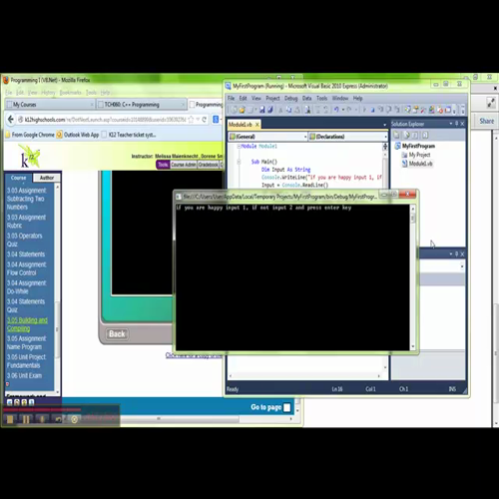Screen dimensions: 499x499
Task: Open Outlook Web App bookmark
Action: (x=78, y=135)
